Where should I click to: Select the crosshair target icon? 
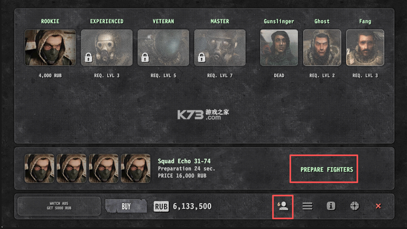pos(355,206)
